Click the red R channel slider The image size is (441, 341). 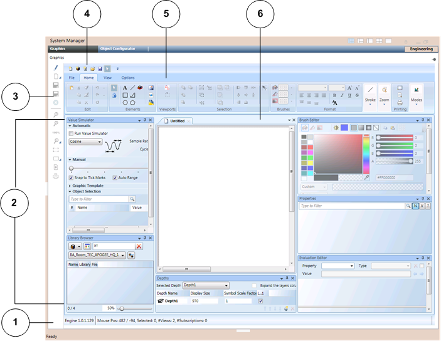393,137
